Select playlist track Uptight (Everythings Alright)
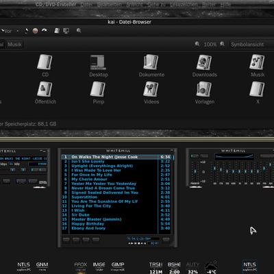 point(116,166)
